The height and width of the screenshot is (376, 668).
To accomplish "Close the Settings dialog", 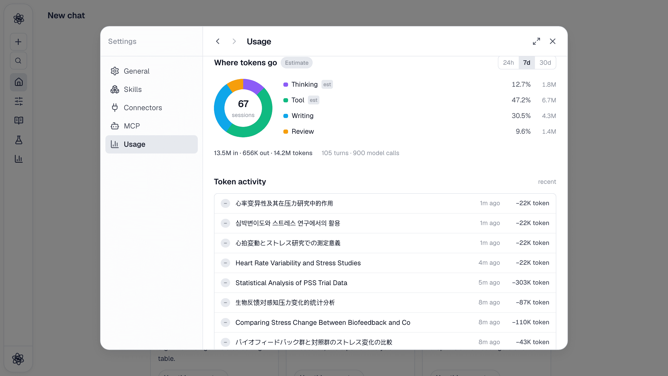I will (x=552, y=41).
